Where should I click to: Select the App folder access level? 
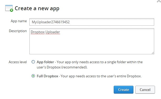33,62
